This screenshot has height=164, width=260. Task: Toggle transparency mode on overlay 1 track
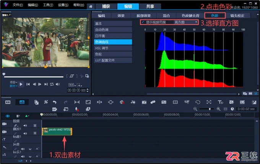click(x=35, y=133)
